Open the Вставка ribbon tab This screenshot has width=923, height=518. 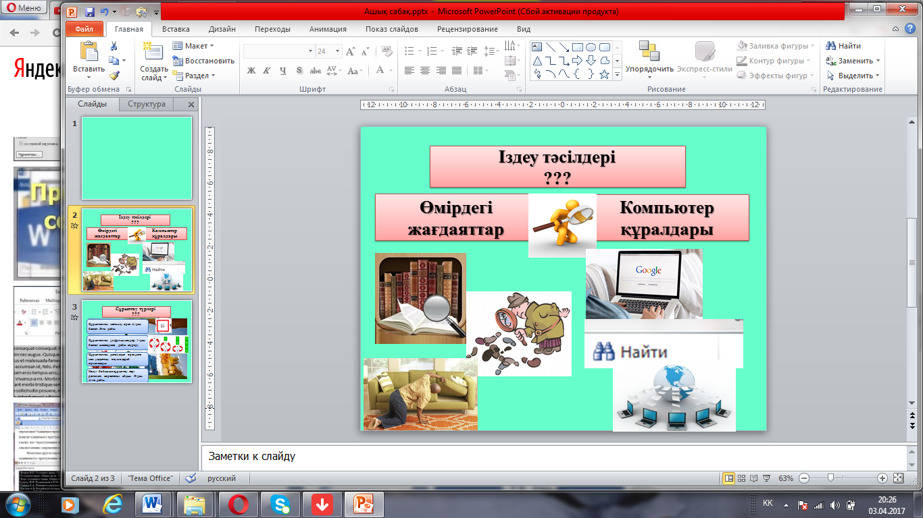click(x=176, y=29)
